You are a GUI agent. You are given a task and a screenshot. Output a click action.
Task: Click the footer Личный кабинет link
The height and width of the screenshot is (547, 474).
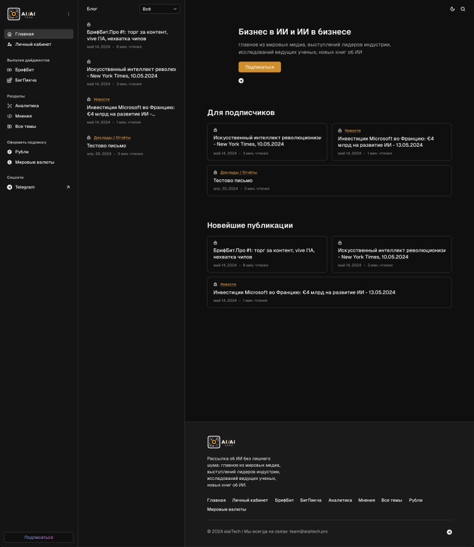click(250, 500)
